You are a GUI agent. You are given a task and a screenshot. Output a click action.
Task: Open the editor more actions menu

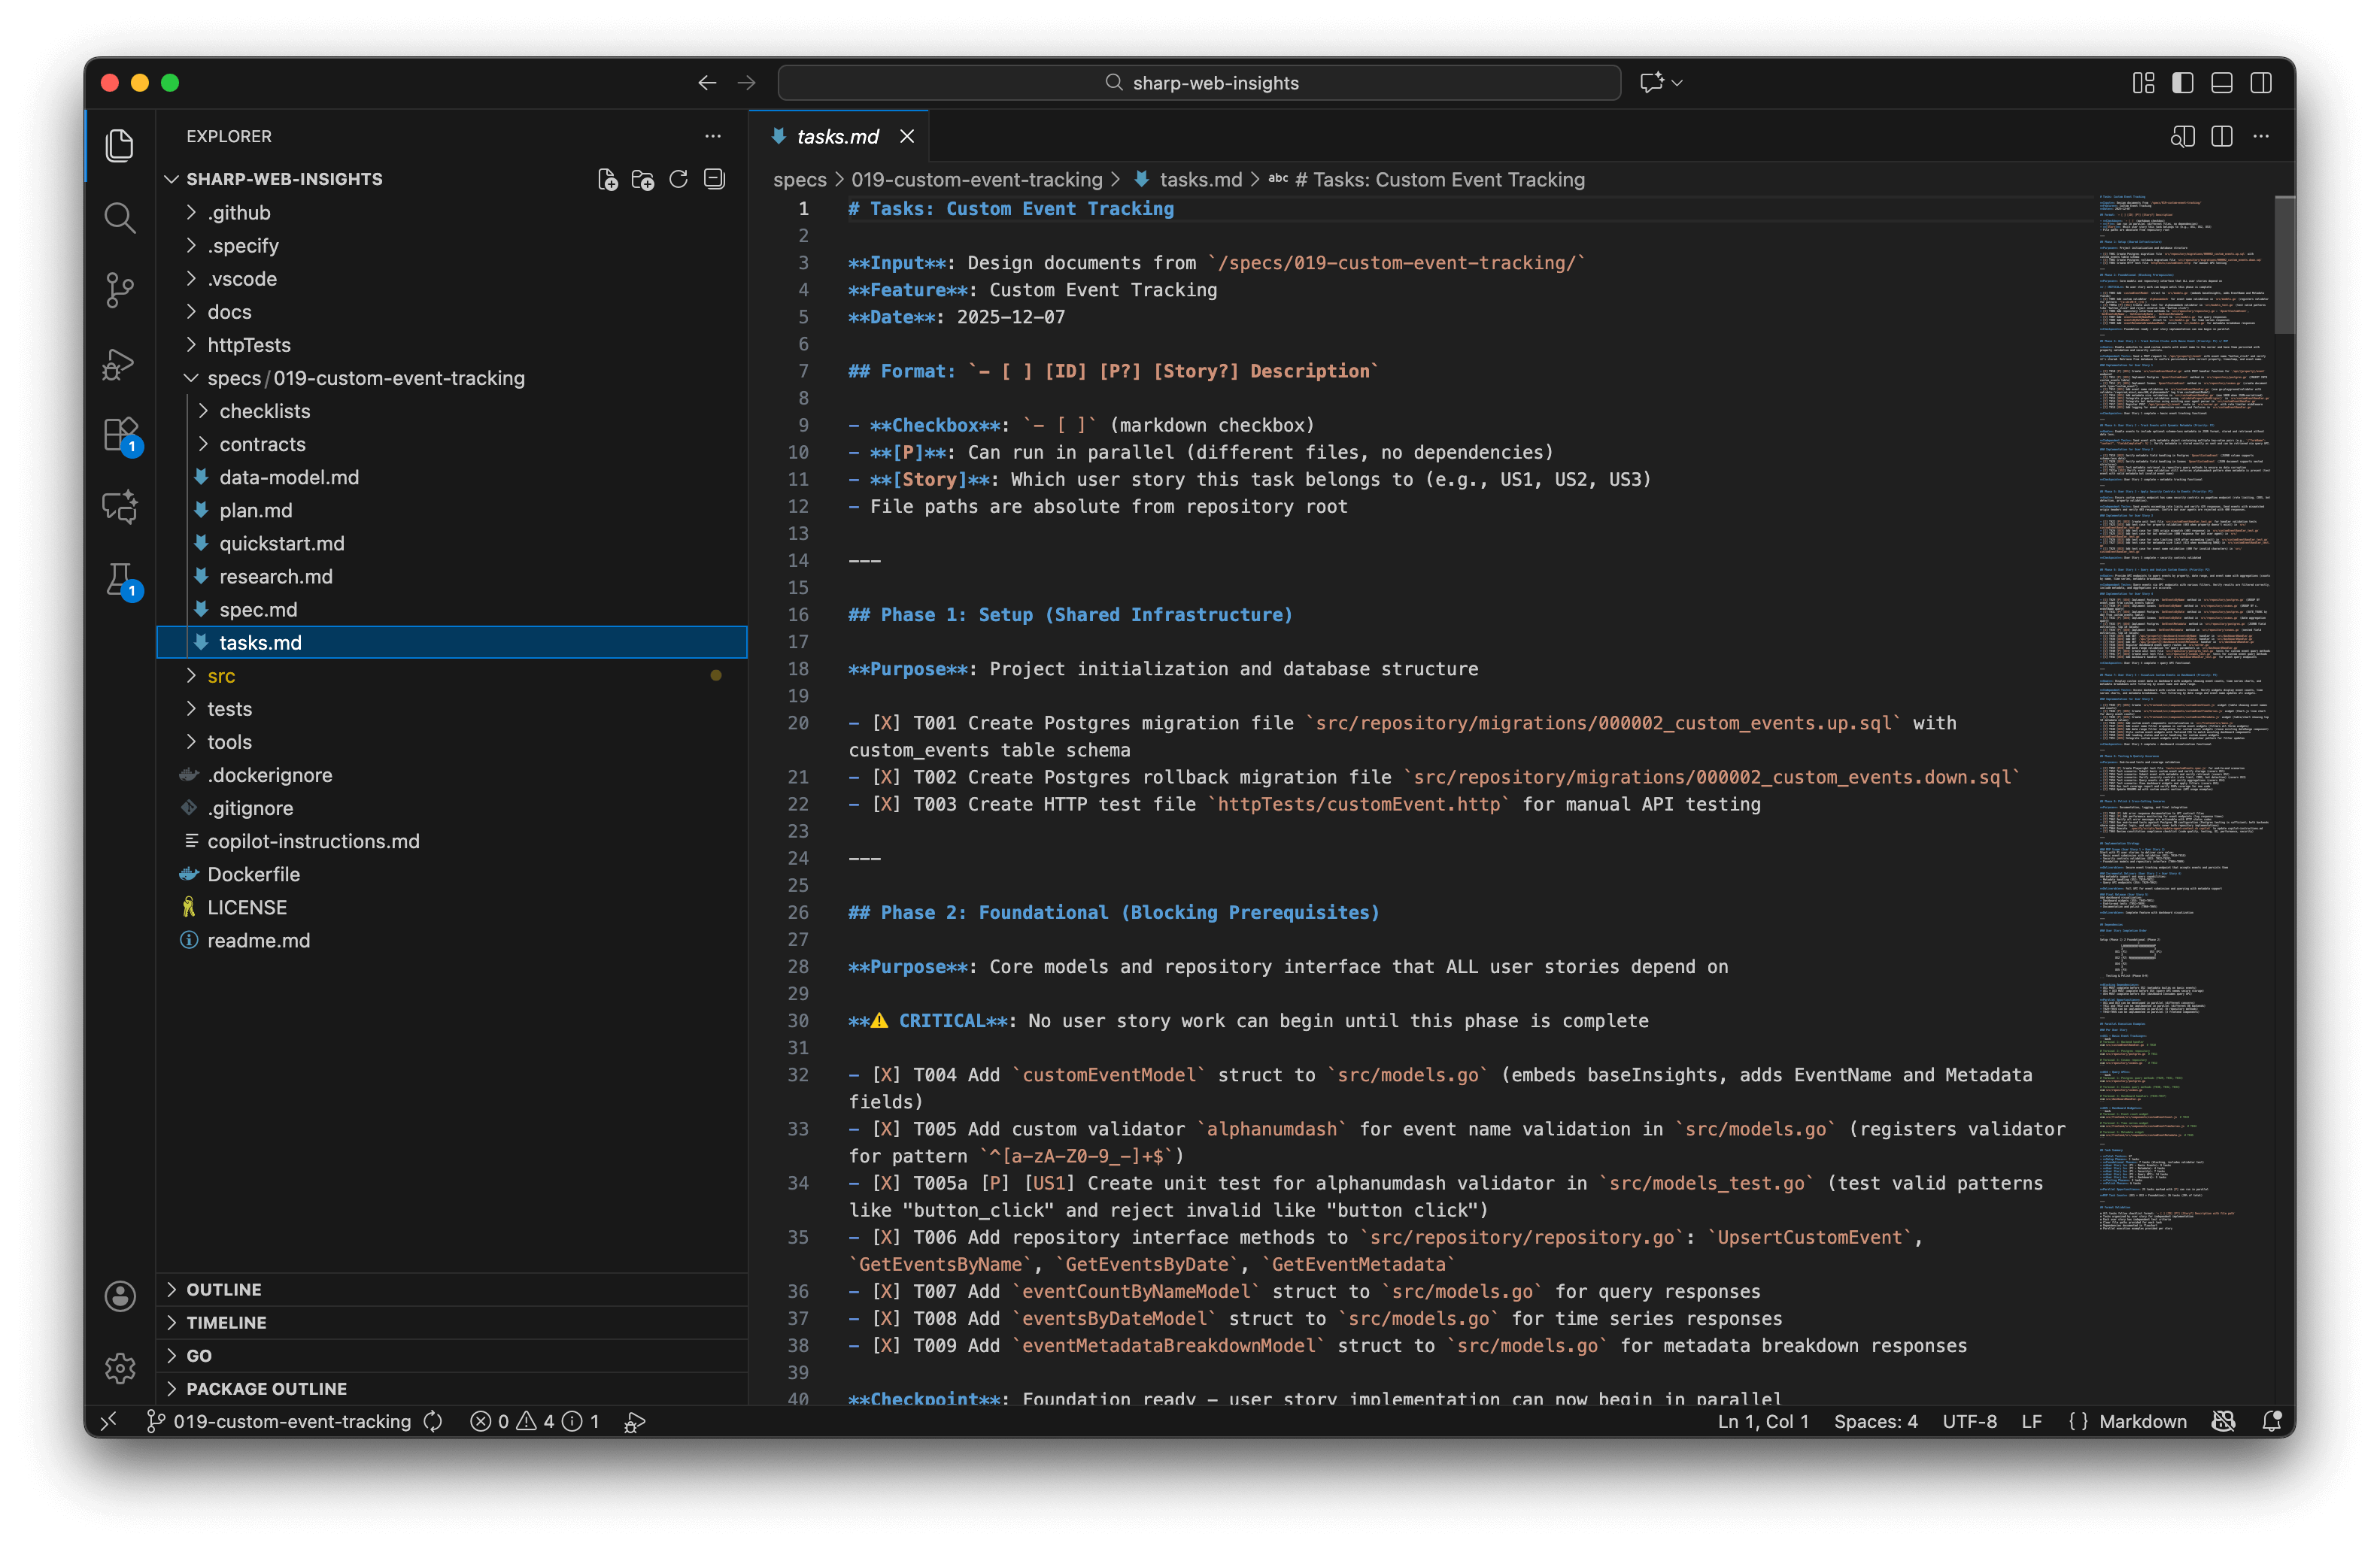(x=2261, y=136)
